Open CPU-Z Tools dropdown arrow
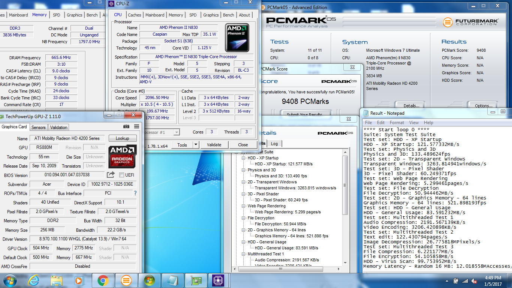The width and height of the screenshot is (512, 288). [196, 145]
